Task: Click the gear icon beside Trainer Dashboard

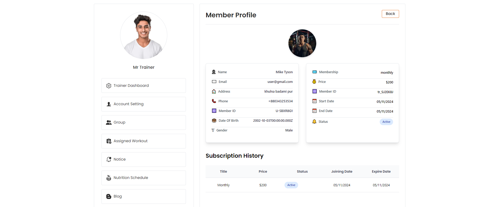Action: point(109,86)
